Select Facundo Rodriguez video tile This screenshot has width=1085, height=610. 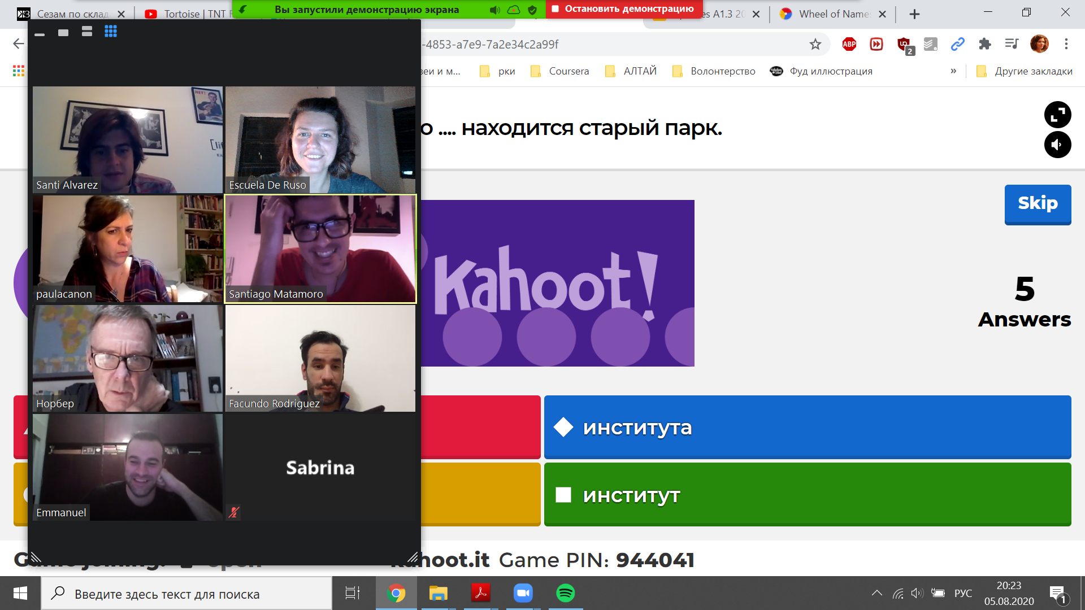tap(320, 358)
